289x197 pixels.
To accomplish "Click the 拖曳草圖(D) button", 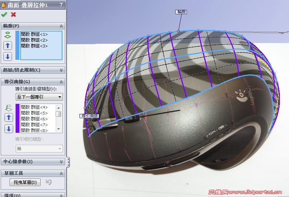I will click(x=25, y=182).
